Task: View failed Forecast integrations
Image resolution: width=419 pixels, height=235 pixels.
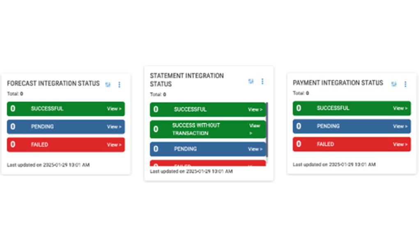Action: point(114,145)
